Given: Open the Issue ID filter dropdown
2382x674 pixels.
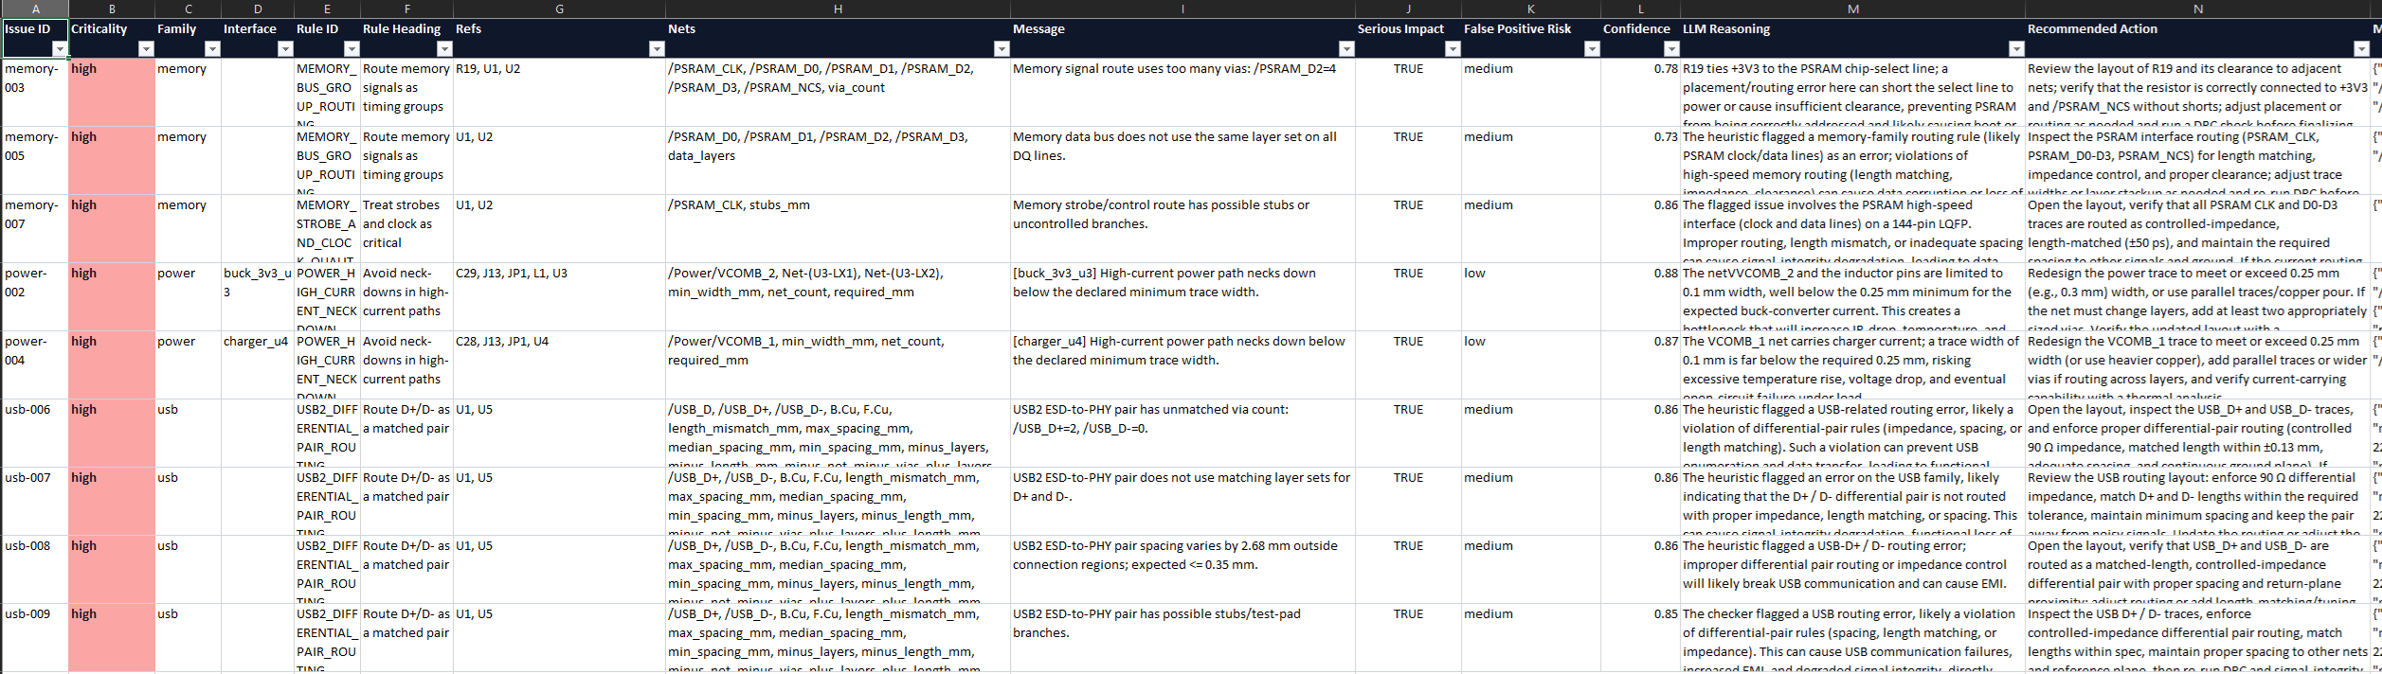Looking at the screenshot, I should (60, 49).
